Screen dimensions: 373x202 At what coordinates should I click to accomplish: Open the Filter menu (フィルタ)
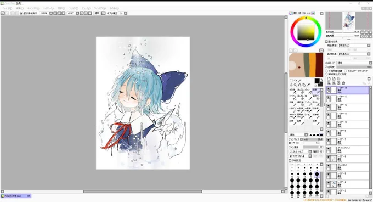click(x=74, y=8)
